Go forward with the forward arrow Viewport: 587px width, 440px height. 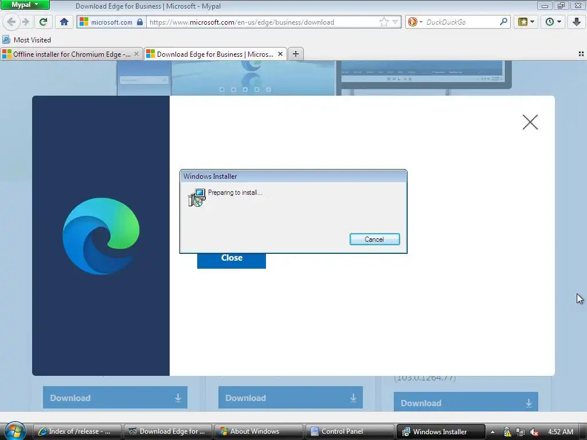tap(26, 22)
